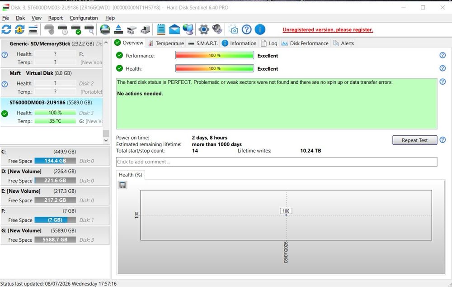Switch to the Information tab
This screenshot has height=287, width=452.
point(239,43)
